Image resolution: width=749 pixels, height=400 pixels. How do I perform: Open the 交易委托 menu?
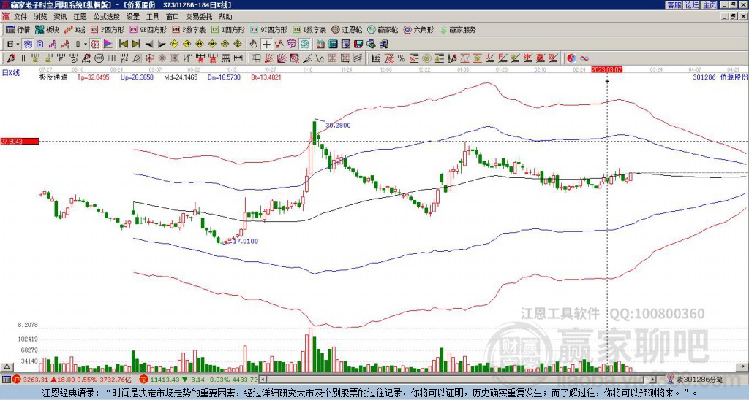199,17
